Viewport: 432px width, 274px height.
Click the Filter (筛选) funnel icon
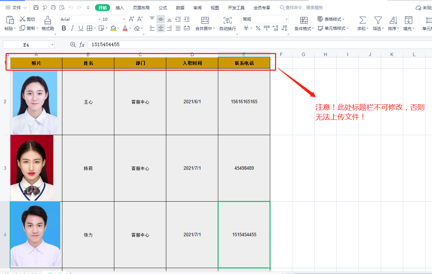point(378,20)
